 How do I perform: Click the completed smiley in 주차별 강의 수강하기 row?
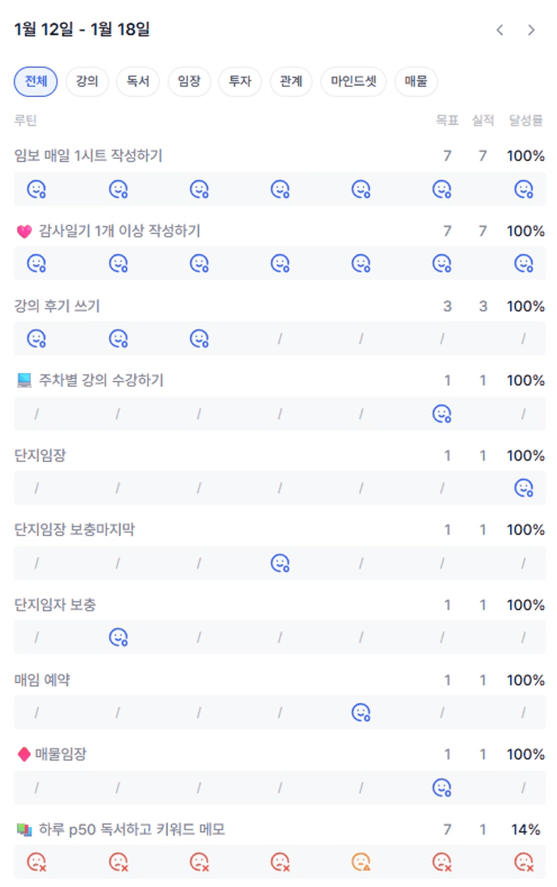click(441, 414)
